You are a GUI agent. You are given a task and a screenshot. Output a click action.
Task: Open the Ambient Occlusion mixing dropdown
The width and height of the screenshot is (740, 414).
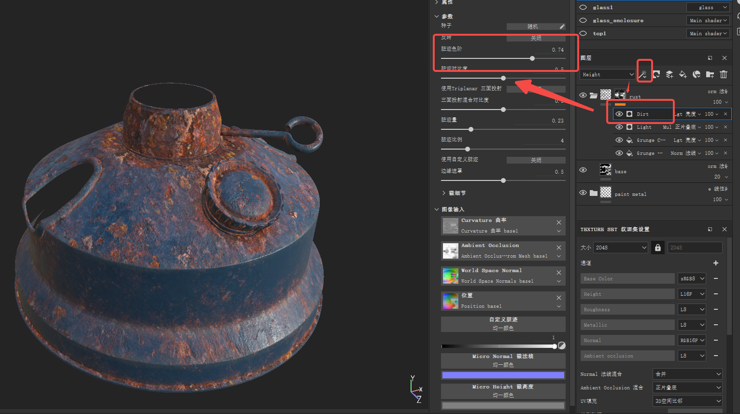pyautogui.click(x=687, y=387)
